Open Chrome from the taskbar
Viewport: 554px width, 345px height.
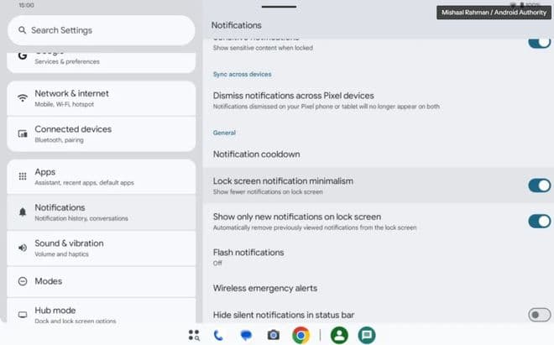click(300, 335)
